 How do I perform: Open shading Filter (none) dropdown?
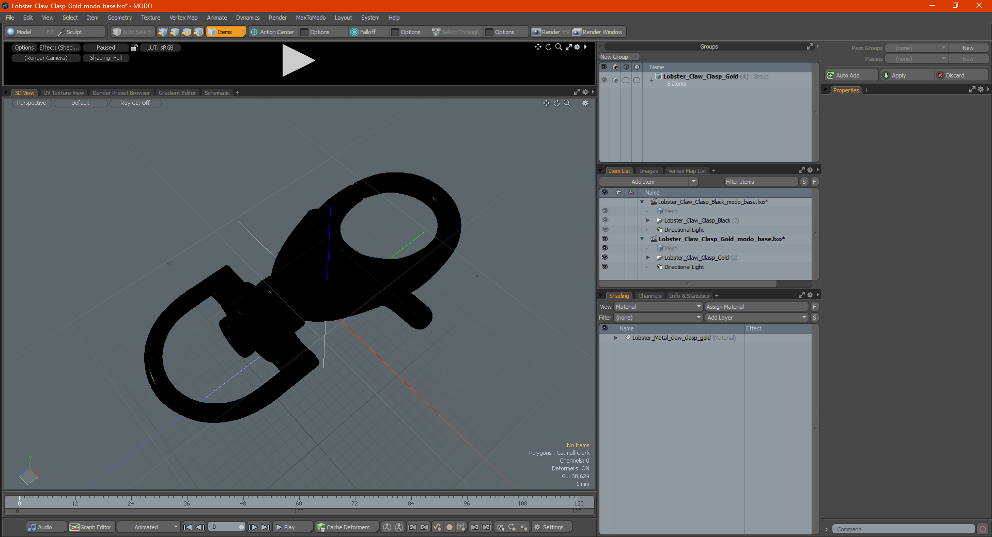(x=658, y=318)
